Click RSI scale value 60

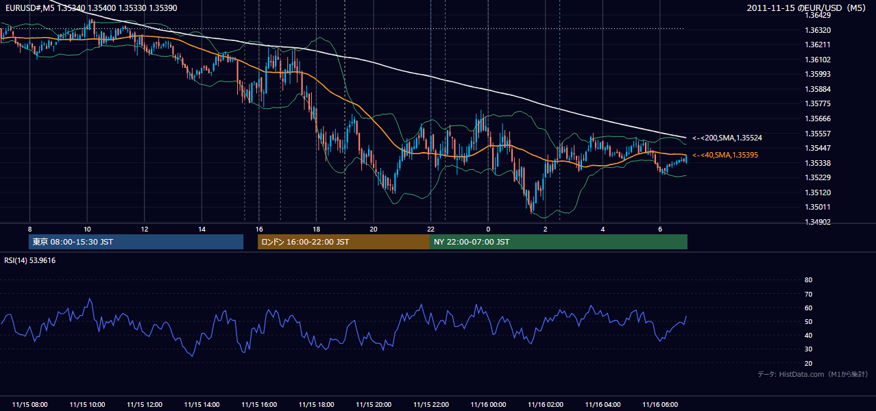[808, 308]
